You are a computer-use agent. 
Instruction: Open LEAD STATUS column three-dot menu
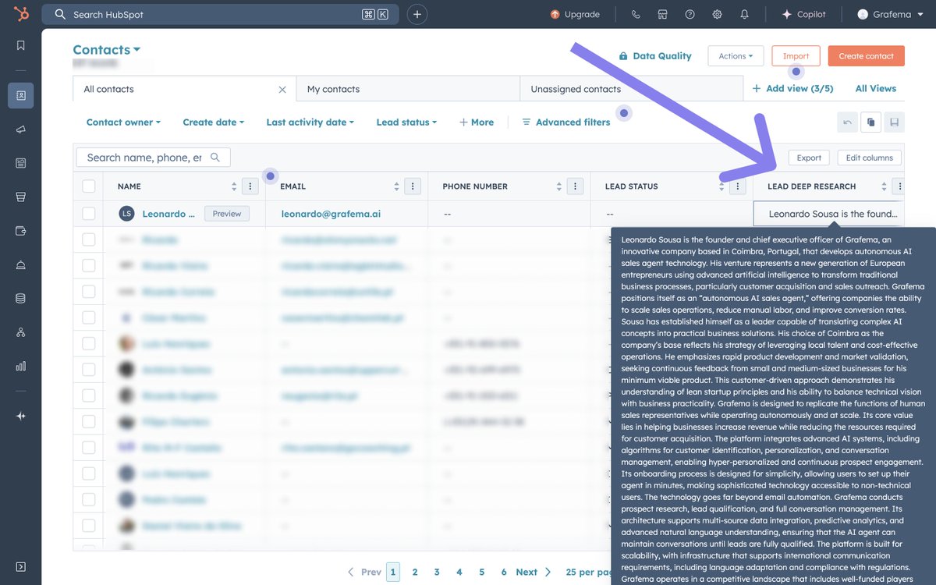coord(737,186)
